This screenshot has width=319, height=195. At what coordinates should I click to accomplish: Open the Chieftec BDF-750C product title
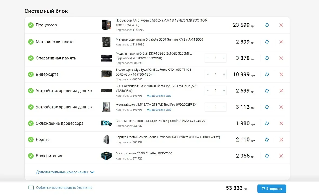click(144, 153)
